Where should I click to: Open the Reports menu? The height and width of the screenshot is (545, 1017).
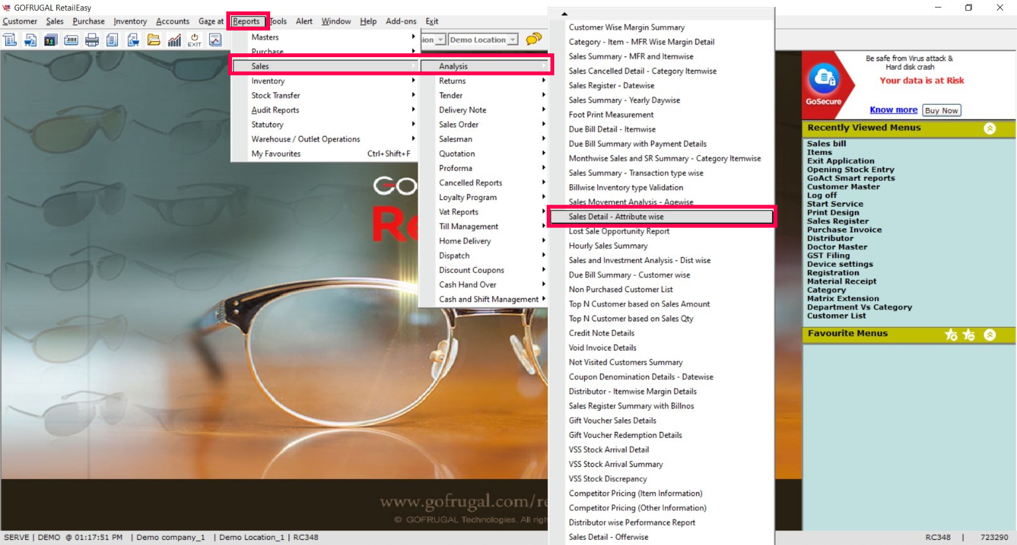coord(246,21)
